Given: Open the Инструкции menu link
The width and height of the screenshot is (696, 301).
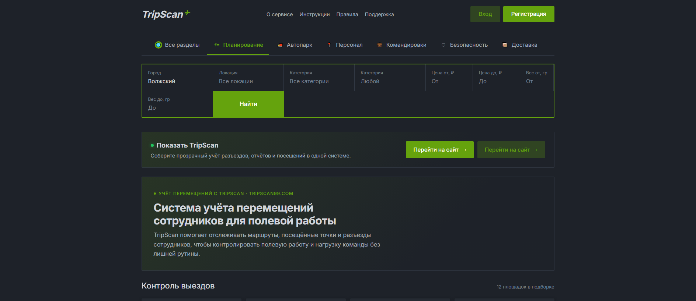Looking at the screenshot, I should coord(314,14).
